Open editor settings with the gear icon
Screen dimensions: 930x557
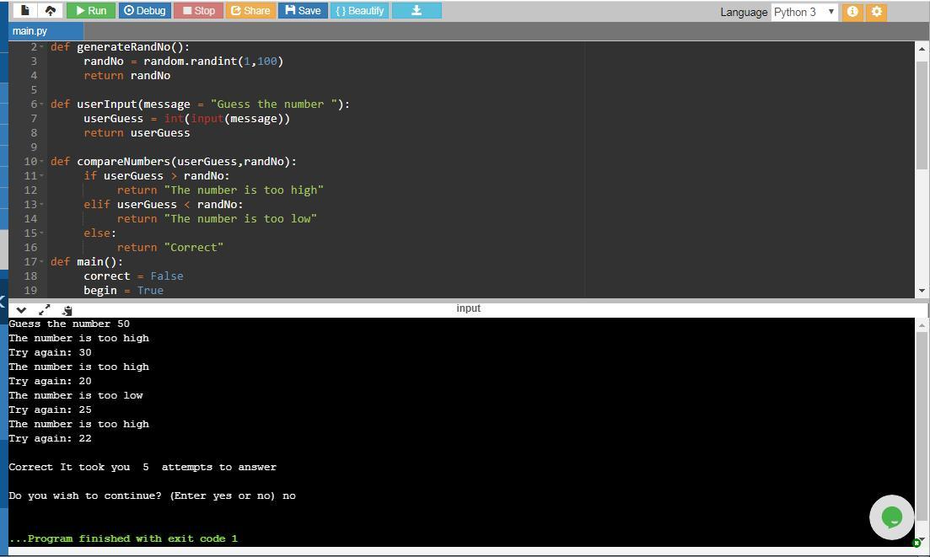click(x=877, y=12)
